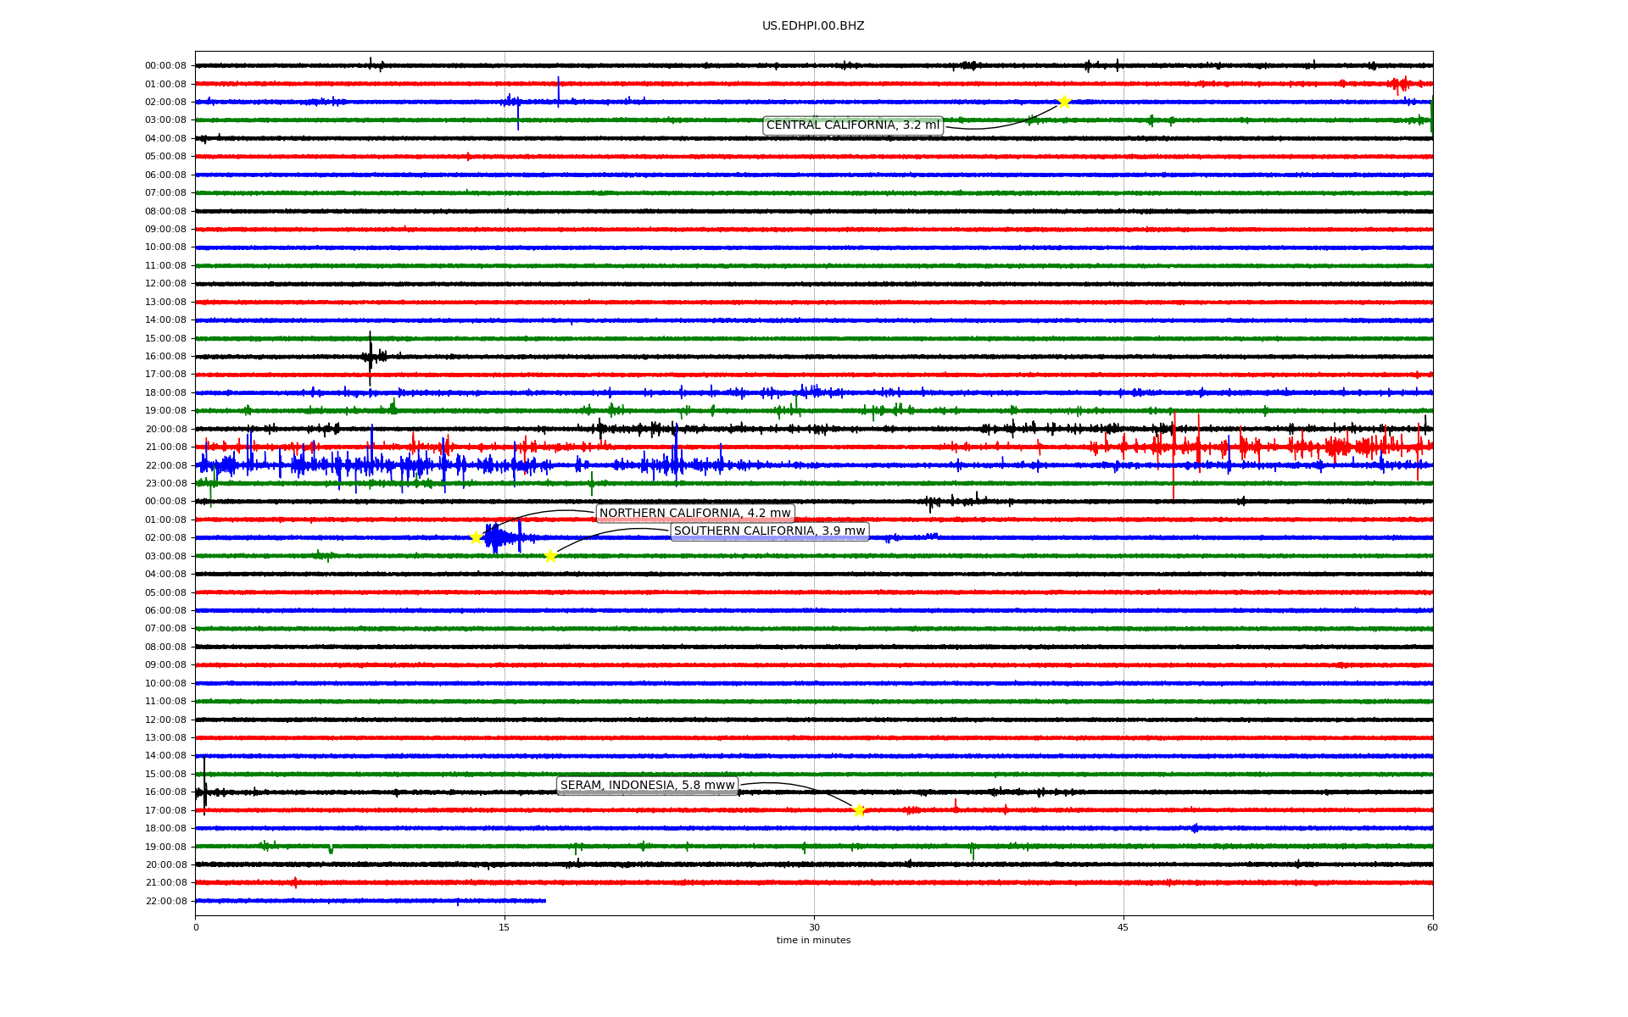This screenshot has height=1017, width=1628.
Task: Click the US.EDHPI.00.BHZ plot title
Action: click(813, 26)
